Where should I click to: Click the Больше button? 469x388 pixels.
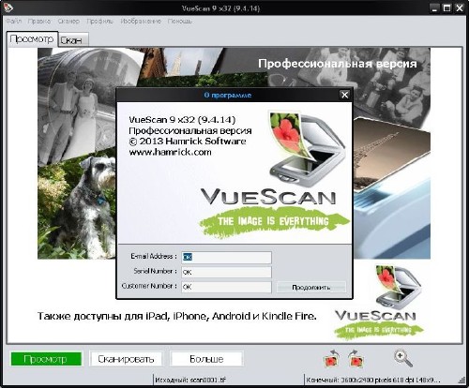coord(206,359)
